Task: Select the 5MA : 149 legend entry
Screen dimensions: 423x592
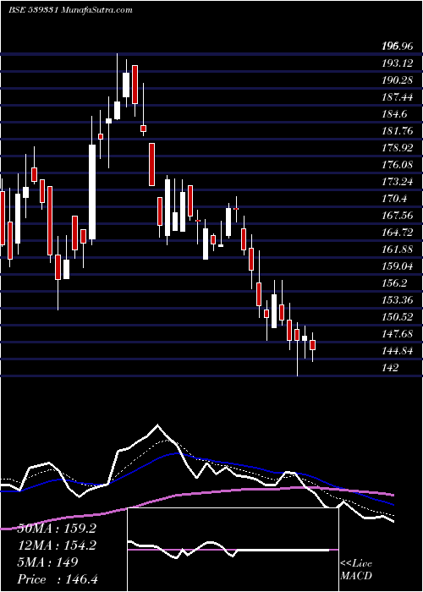Action: [48, 562]
